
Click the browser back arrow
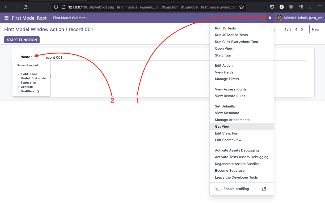[6, 7]
